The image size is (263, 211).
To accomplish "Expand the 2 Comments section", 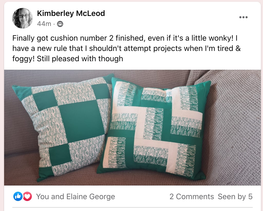I will click(191, 197).
